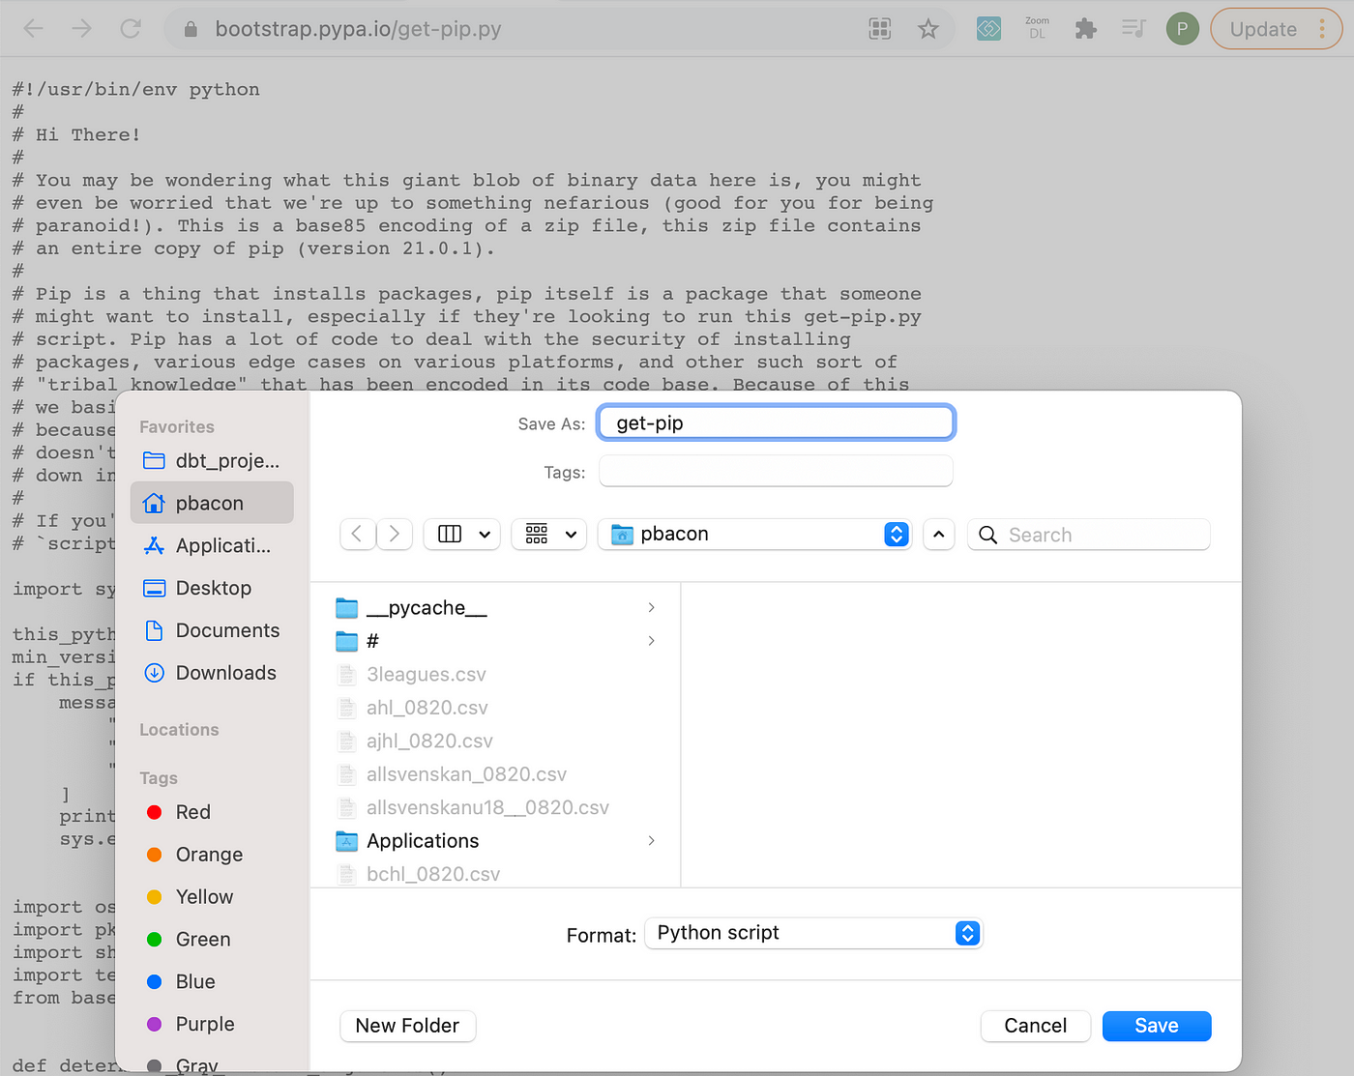
Task: Select pbacon home in sidebar
Action: coord(212,503)
